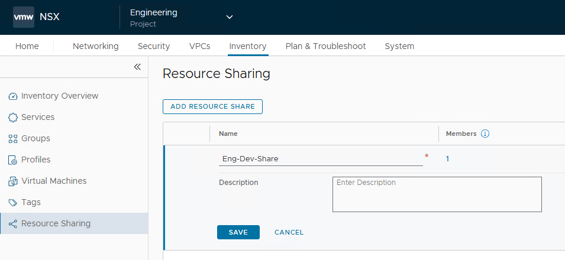The image size is (565, 260).
Task: Focus the Enter Description text area
Action: (437, 194)
